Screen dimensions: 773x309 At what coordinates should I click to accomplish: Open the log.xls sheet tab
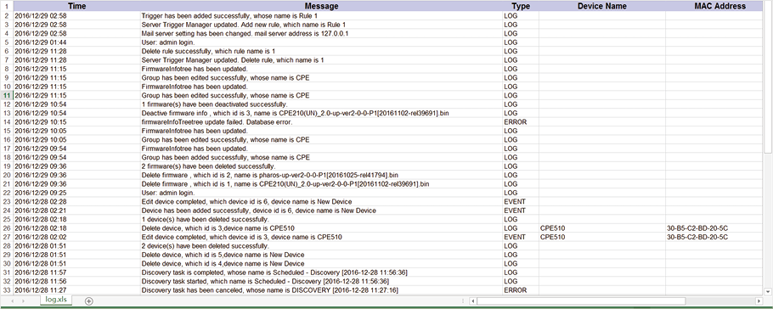tap(55, 300)
